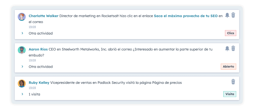Delete Charlotte Walker's activity with the trash icon

pos(233,15)
